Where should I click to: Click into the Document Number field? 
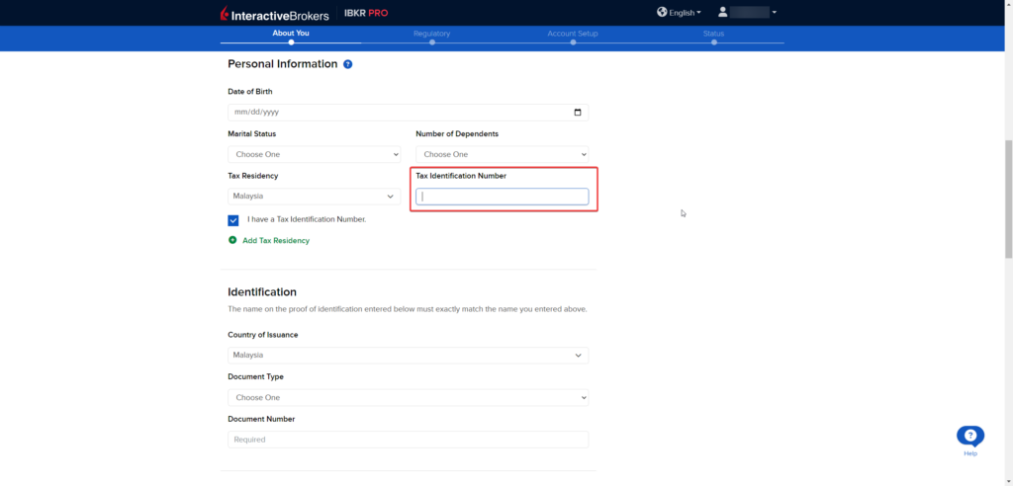[x=408, y=440]
